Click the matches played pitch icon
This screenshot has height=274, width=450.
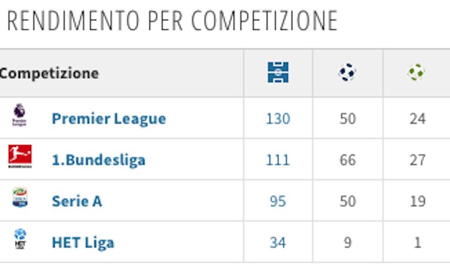pos(278,73)
